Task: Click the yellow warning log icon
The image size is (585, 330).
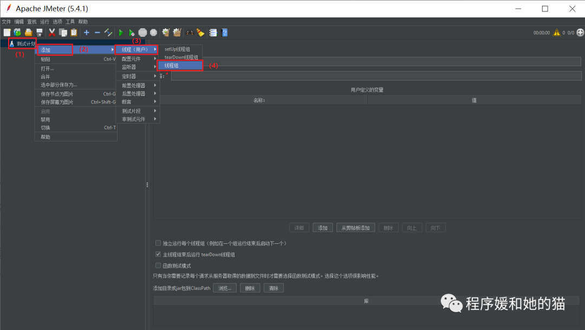Action: coord(557,33)
